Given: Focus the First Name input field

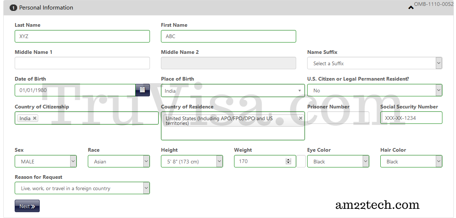Looking at the screenshot, I should pyautogui.click(x=228, y=36).
